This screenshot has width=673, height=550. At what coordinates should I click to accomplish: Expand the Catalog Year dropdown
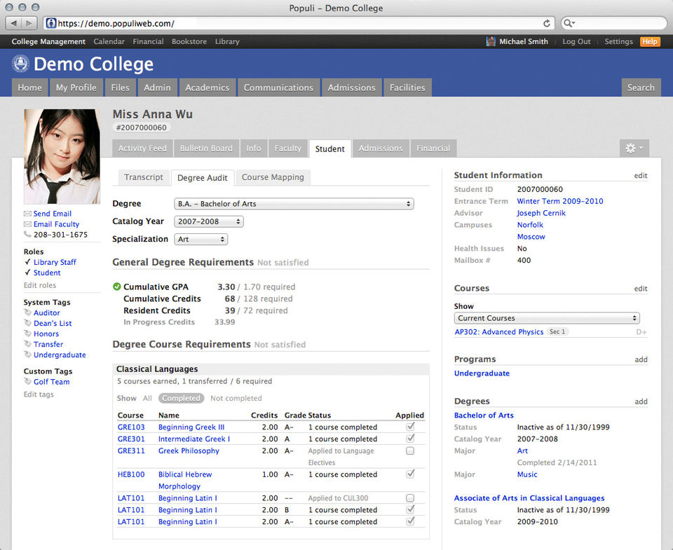(208, 221)
